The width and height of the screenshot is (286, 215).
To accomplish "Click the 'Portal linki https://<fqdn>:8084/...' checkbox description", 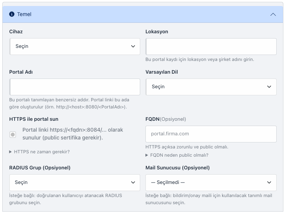I will tap(73, 133).
